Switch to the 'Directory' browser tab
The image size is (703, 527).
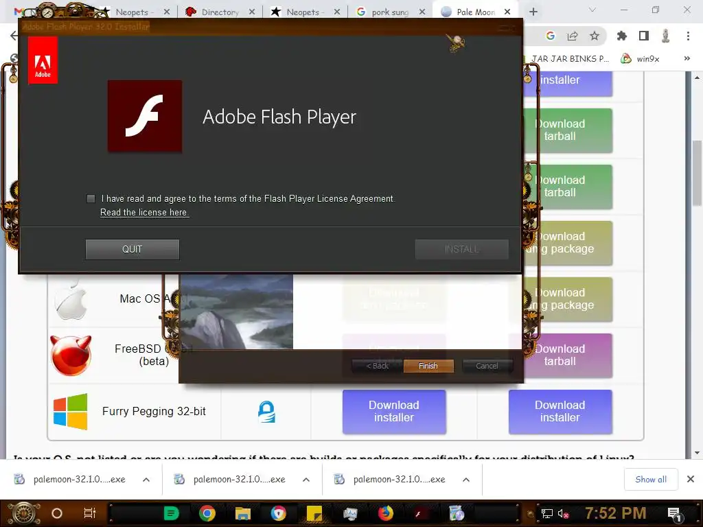click(x=220, y=12)
